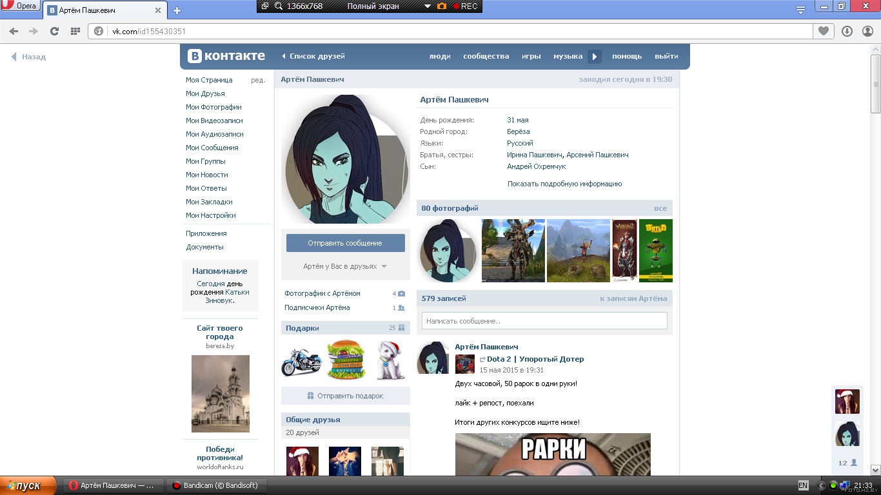Reload the page with the refresh icon
This screenshot has width=881, height=495.
(x=54, y=31)
